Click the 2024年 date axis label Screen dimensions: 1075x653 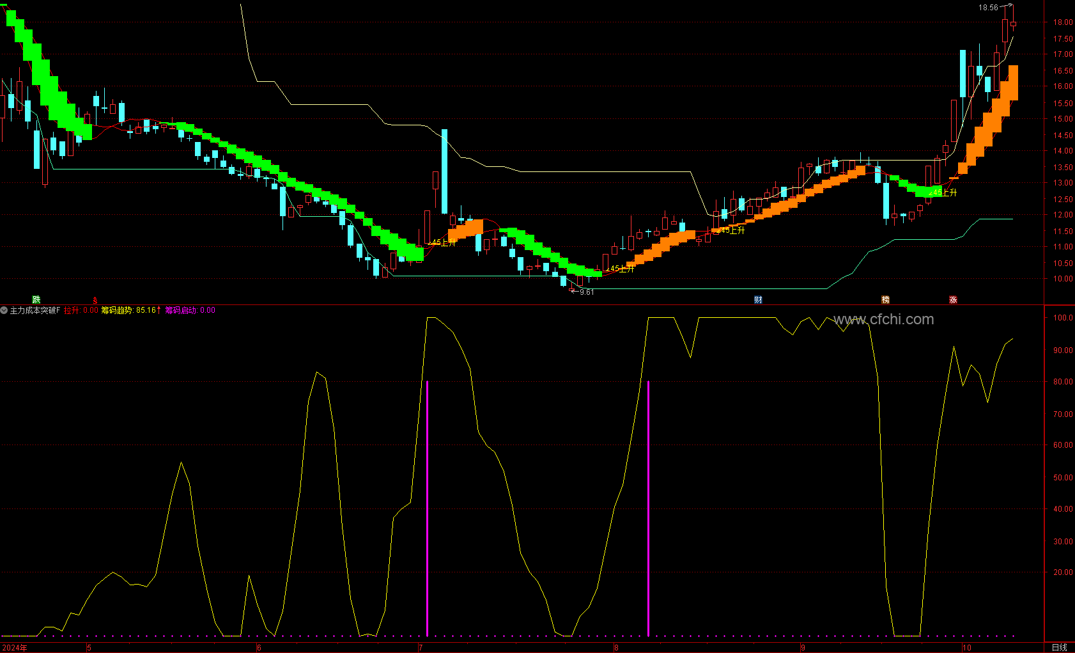15,648
